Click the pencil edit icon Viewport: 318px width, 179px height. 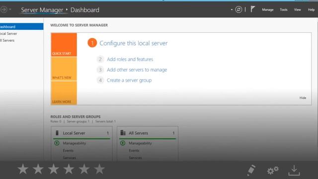click(x=251, y=170)
